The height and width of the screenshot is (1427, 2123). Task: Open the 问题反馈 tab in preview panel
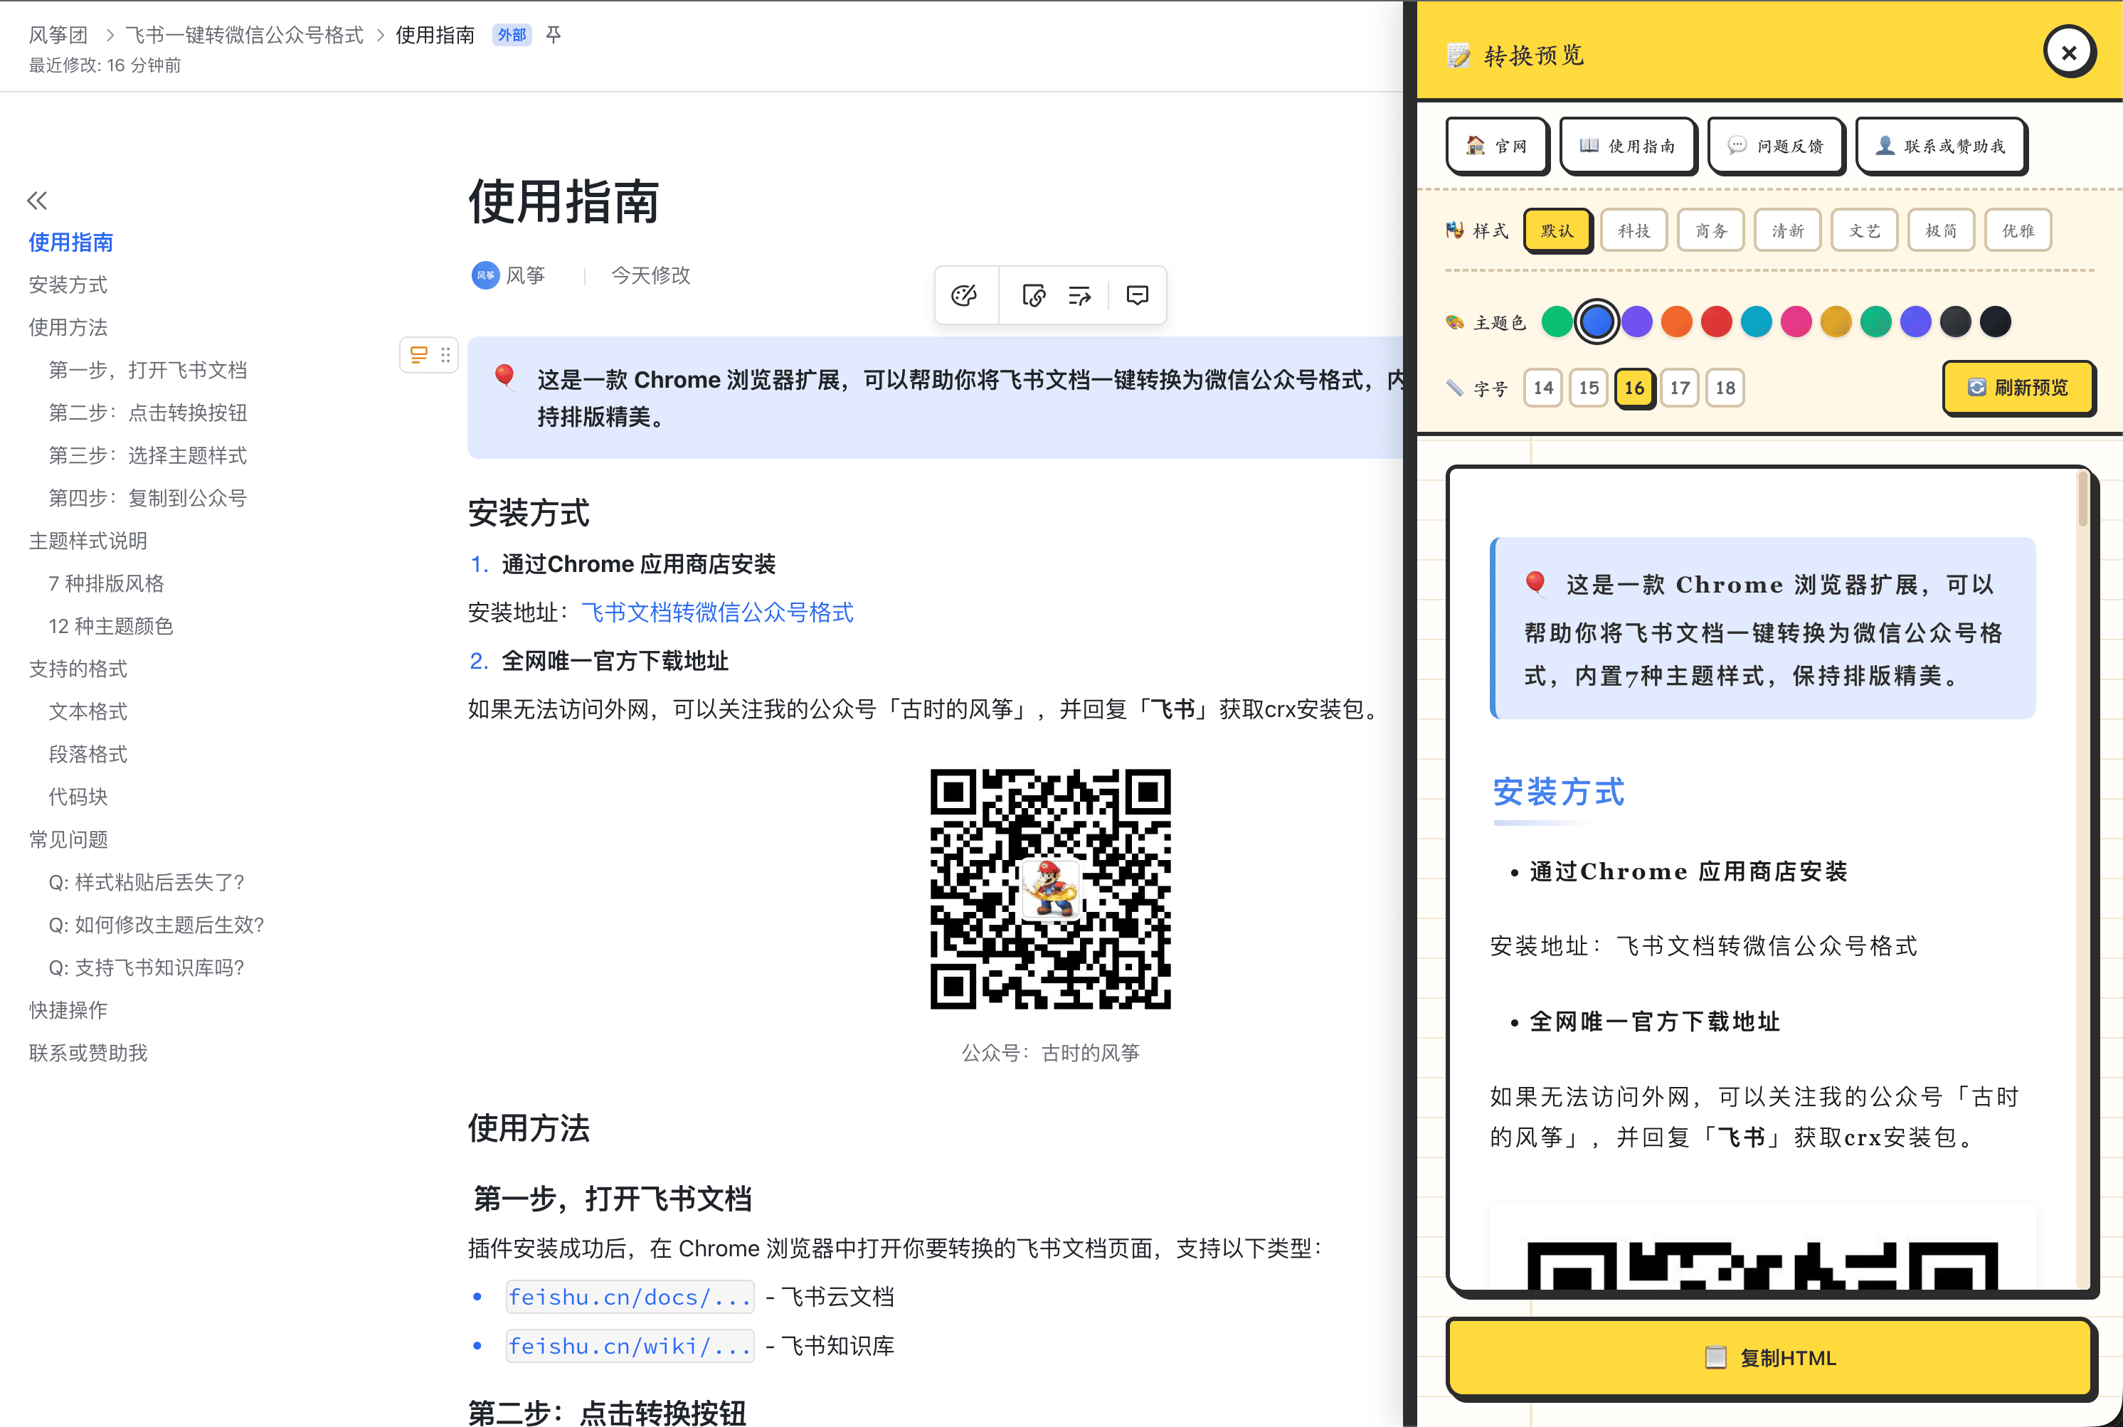(1777, 146)
